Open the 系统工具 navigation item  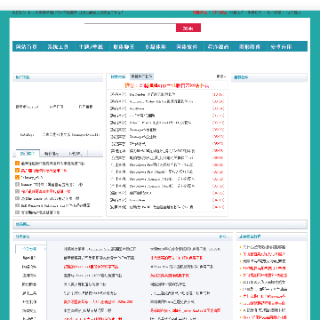[x=58, y=46]
